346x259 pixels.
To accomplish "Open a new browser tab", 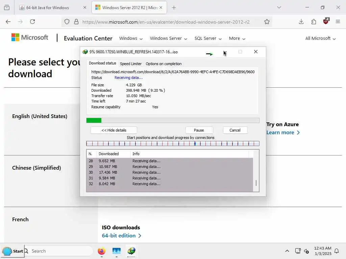I will [174, 8].
